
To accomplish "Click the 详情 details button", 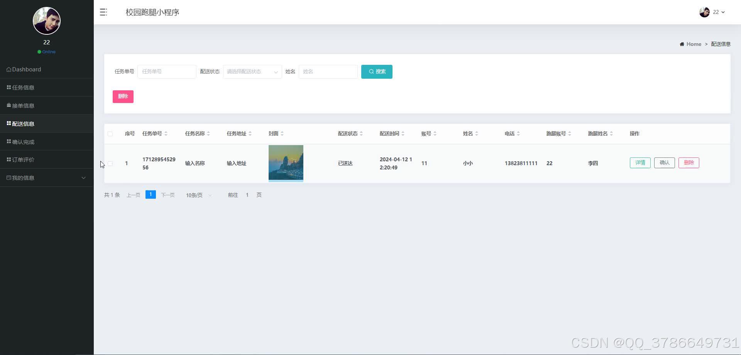I will (640, 163).
